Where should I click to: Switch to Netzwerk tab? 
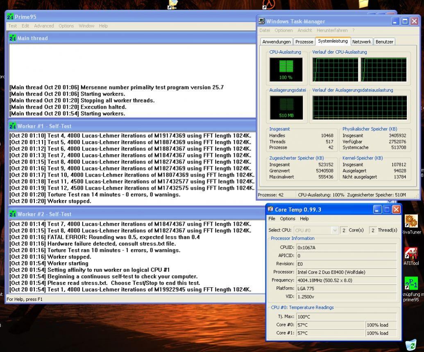(362, 42)
